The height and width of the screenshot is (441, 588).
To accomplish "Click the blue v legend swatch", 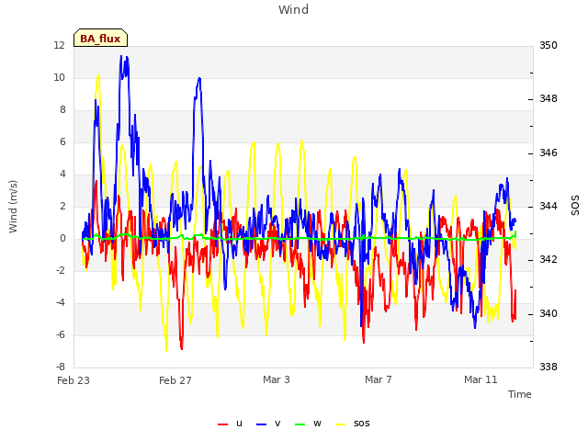I will (261, 424).
